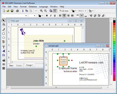Select the no-color swatch with X
The image size is (117, 94).
114,19
